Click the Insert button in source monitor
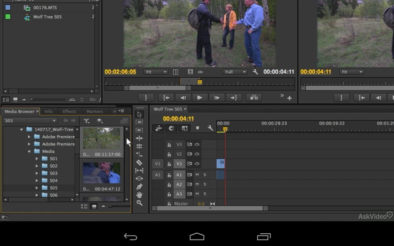This screenshot has height=246, width=394. click(x=254, y=98)
